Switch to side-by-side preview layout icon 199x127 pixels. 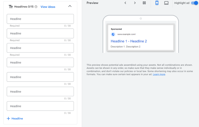pyautogui.click(x=144, y=3)
